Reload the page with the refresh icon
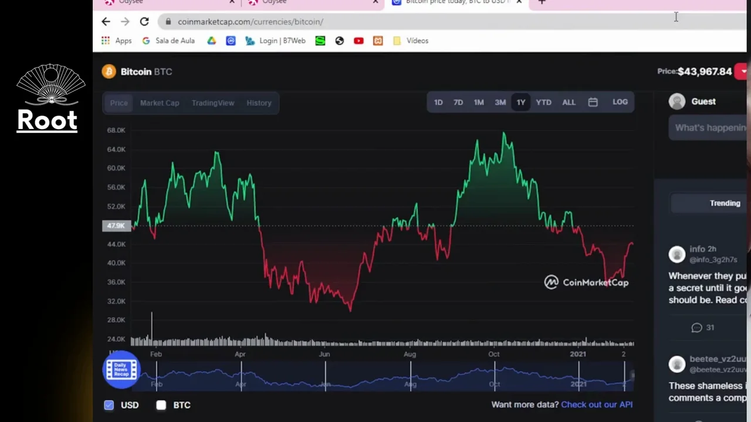 click(144, 22)
